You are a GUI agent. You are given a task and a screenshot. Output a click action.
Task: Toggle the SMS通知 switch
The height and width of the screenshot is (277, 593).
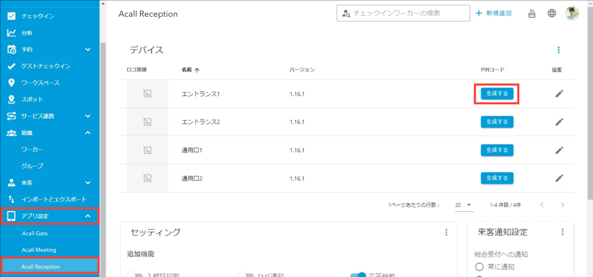[246, 275]
